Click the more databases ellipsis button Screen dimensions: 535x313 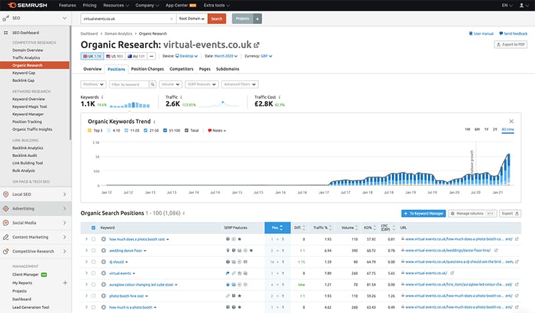point(150,56)
